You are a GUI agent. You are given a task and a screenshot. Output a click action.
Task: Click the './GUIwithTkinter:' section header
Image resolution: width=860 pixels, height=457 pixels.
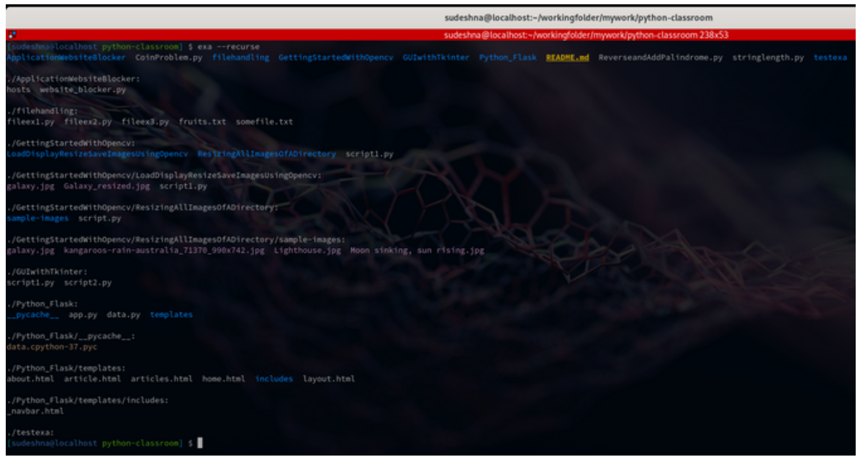pos(47,272)
